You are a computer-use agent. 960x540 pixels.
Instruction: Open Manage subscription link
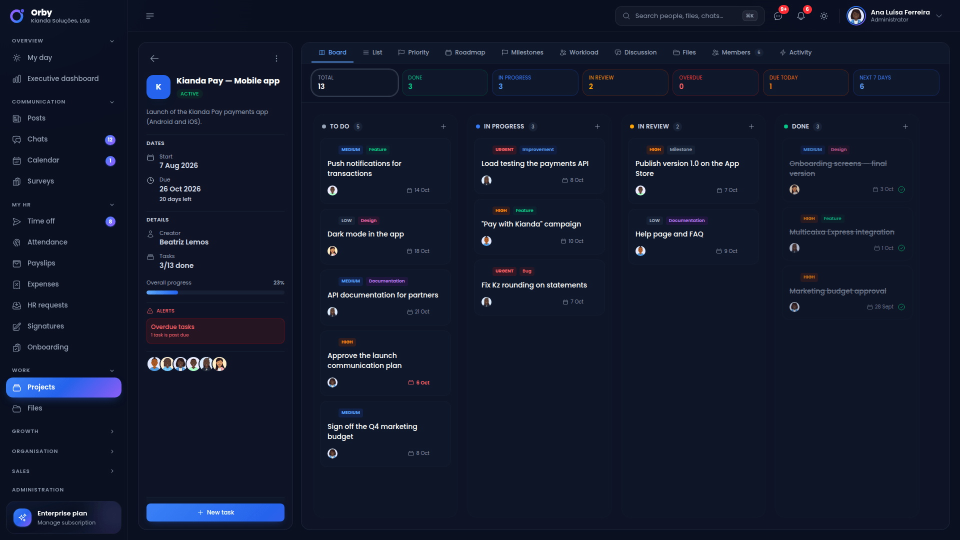66,522
